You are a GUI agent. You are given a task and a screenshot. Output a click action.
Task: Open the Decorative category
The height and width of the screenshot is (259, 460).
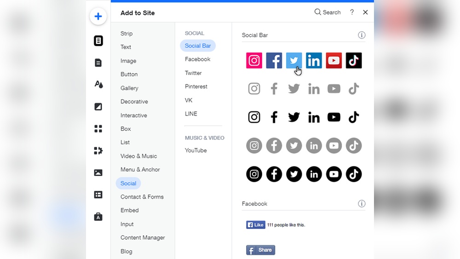134,102
